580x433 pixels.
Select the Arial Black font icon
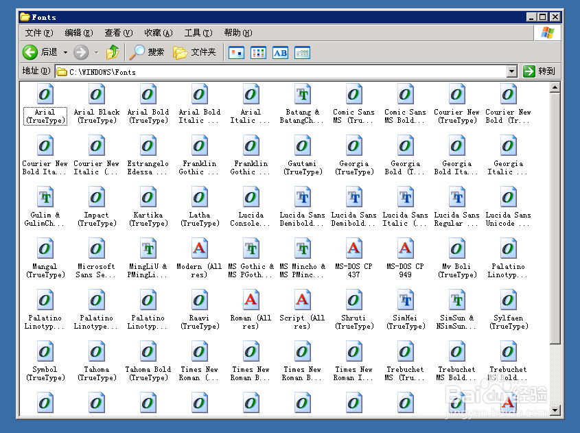97,94
